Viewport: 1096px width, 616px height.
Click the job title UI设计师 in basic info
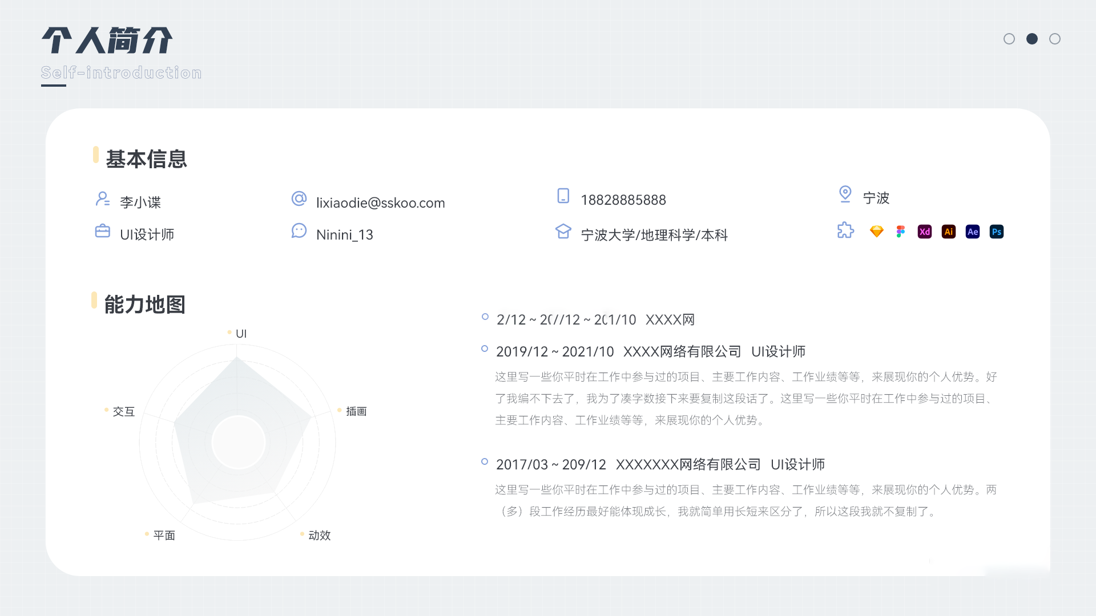147,234
